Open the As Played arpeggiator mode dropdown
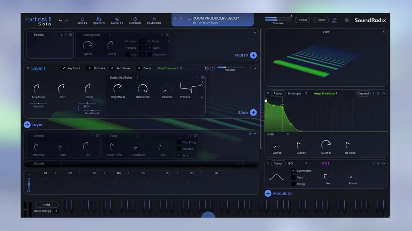This screenshot has height=231, width=412. click(158, 41)
